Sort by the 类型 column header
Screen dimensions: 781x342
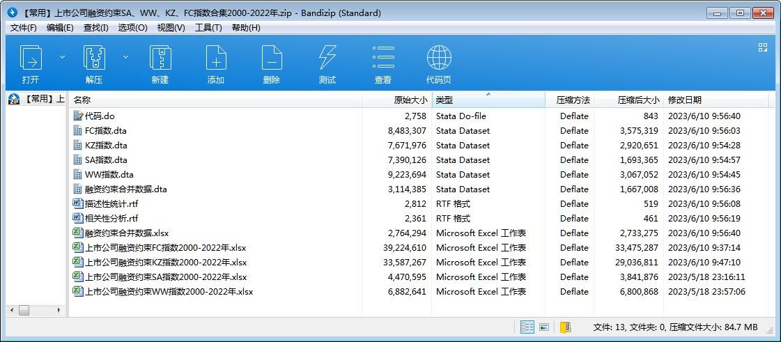tap(488, 100)
